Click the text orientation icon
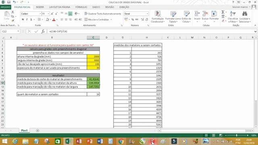This screenshot has height=145, width=258. coord(76,14)
